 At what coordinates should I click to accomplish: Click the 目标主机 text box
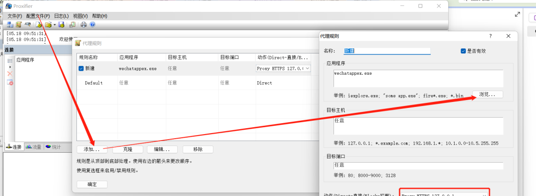click(x=418, y=126)
